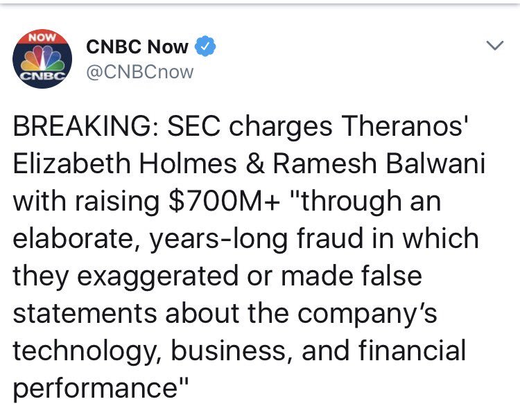Image resolution: width=520 pixels, height=415 pixels.
Task: Expand the tweet options chevron menu
Action: 495,46
